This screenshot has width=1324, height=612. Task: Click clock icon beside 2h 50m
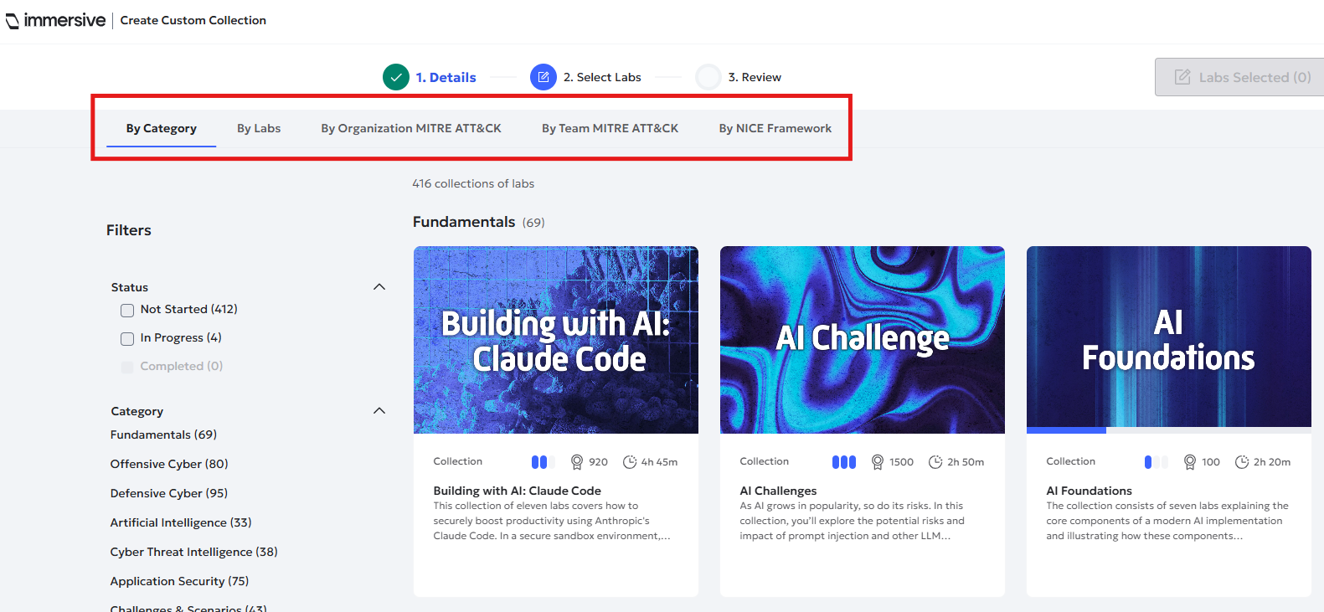pos(935,462)
